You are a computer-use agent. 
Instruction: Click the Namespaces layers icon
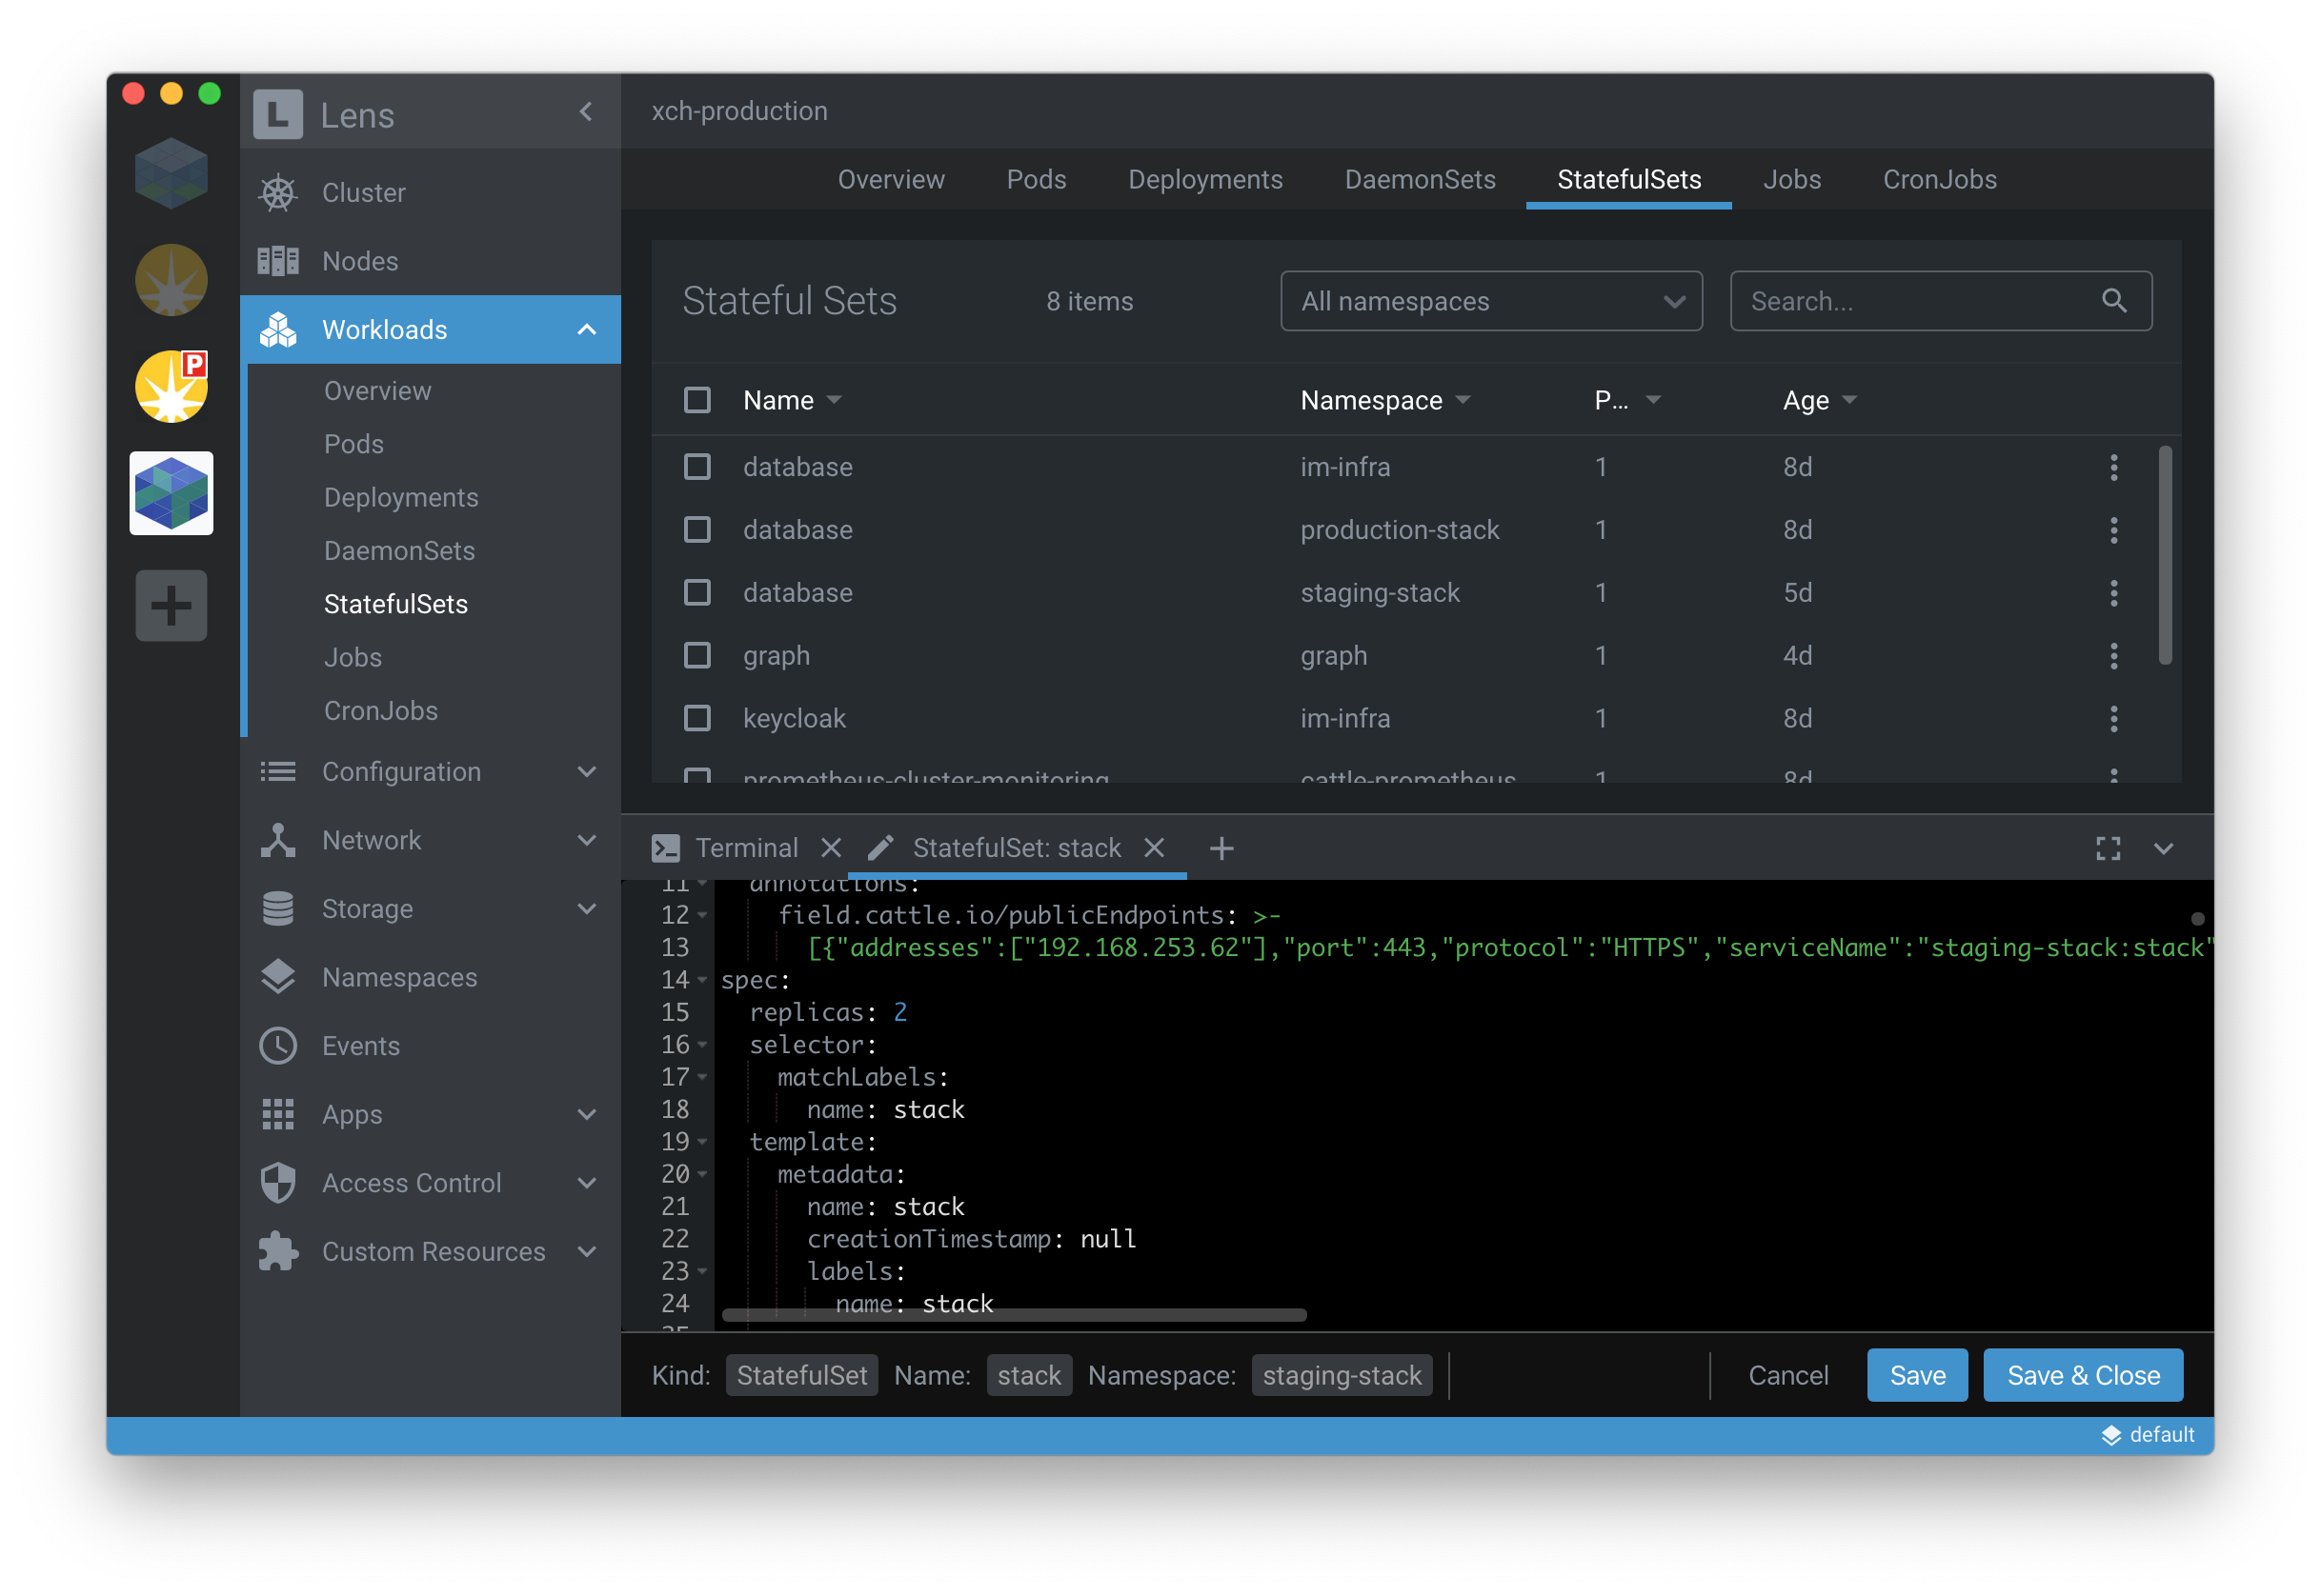point(278,977)
